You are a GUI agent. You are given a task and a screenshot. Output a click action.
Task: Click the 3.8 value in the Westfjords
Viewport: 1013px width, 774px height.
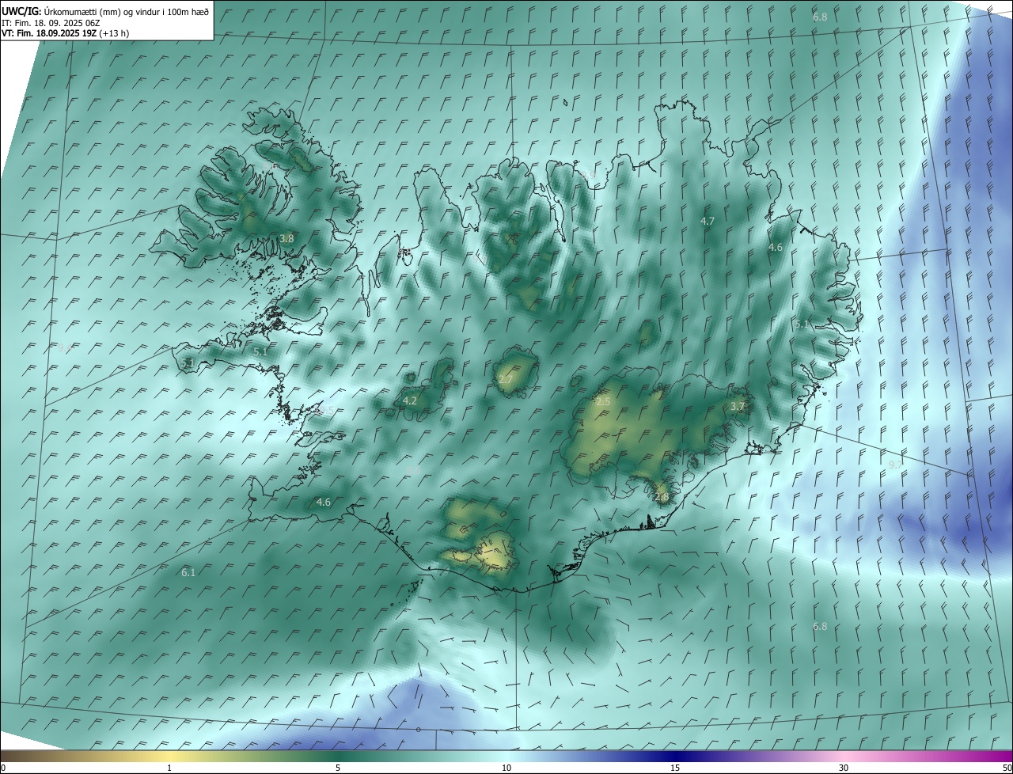(x=286, y=238)
